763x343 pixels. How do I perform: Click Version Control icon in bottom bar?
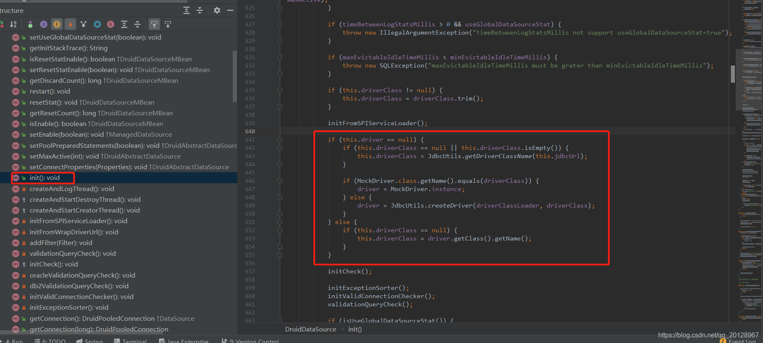pyautogui.click(x=224, y=341)
